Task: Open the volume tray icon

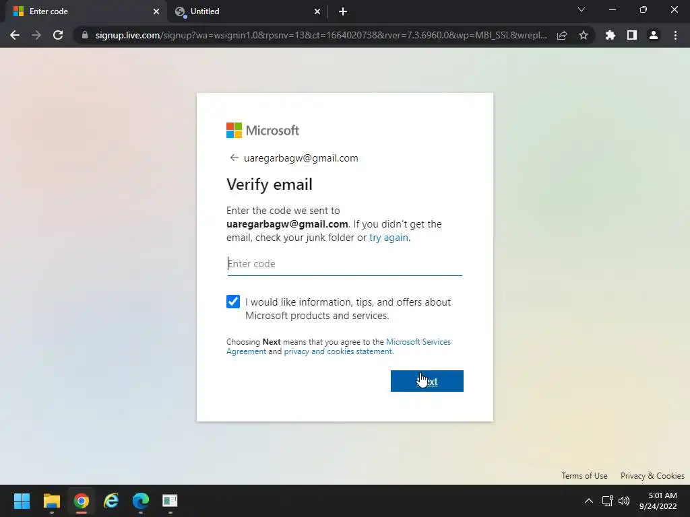Action: (x=623, y=501)
